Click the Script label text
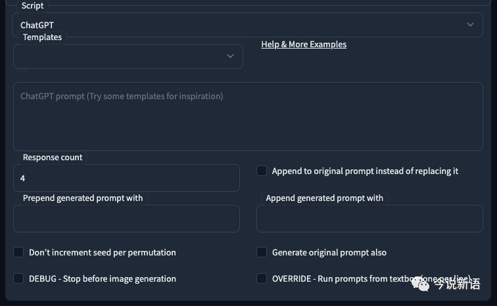 (x=32, y=5)
